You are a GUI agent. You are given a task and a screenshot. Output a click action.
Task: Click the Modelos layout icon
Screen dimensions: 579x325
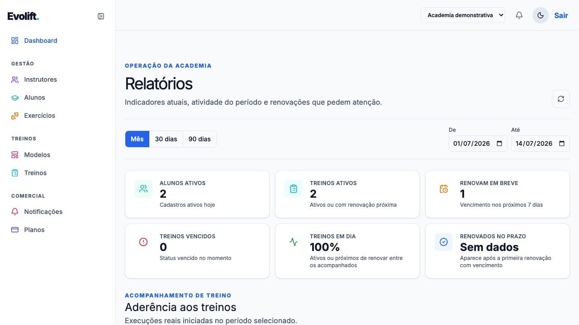tap(15, 155)
